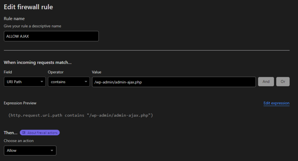Click the When incoming requests match heading

tap(38, 62)
